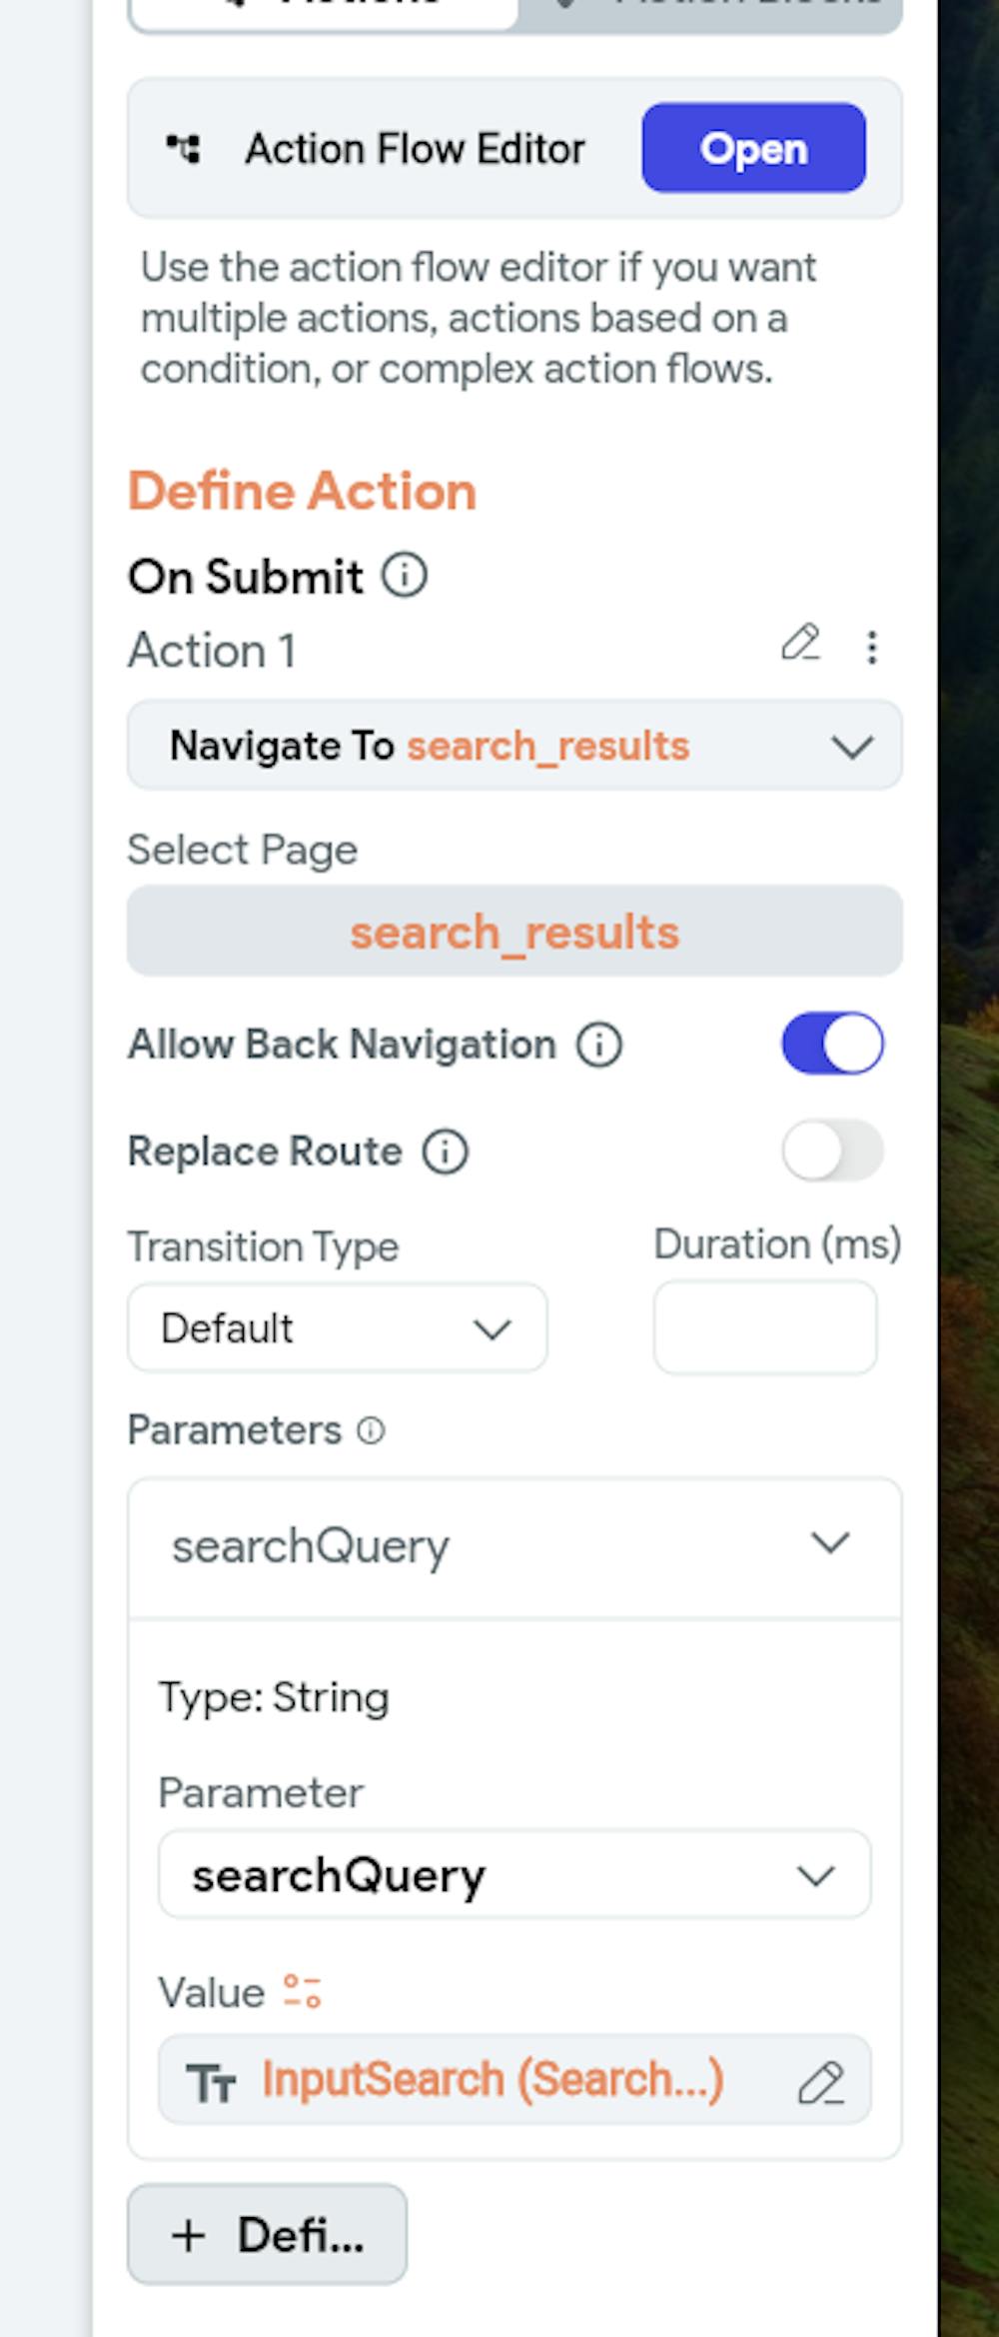The width and height of the screenshot is (999, 2337).
Task: Click the pencil icon beside Action 1
Action: click(x=800, y=644)
